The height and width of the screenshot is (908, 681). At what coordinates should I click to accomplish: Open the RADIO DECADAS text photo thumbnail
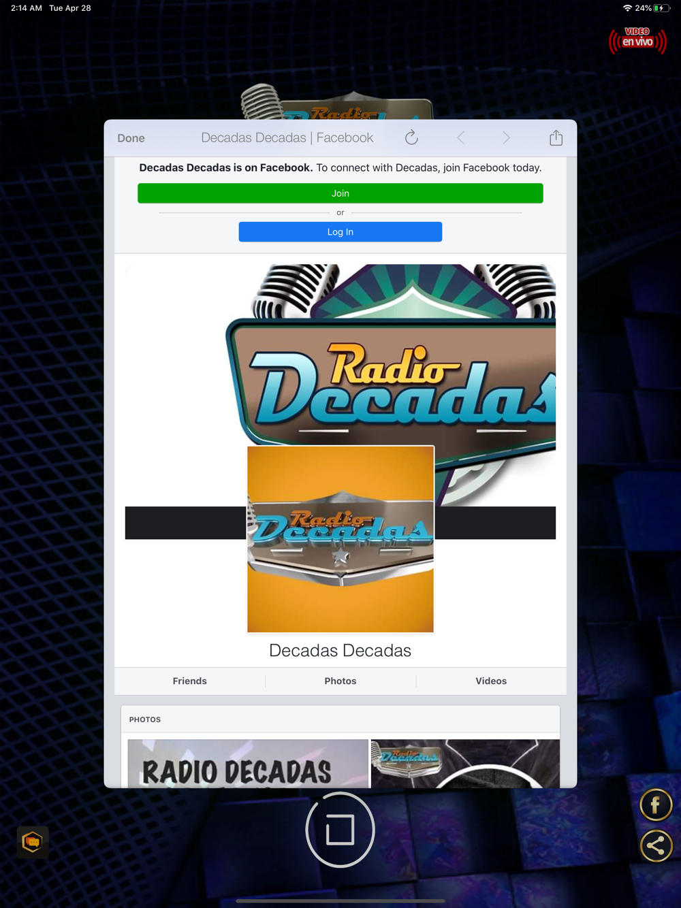click(248, 764)
